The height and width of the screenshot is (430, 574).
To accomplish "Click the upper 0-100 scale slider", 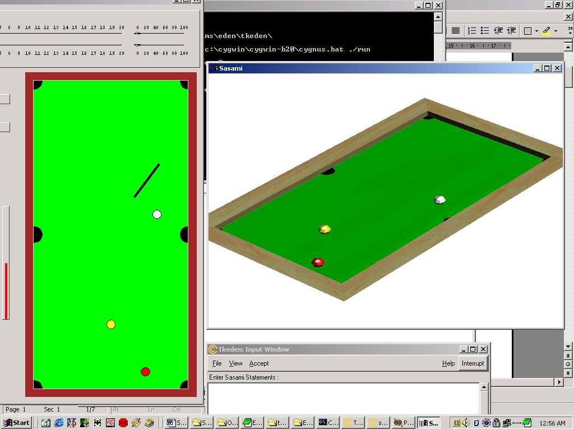I will pyautogui.click(x=138, y=34).
